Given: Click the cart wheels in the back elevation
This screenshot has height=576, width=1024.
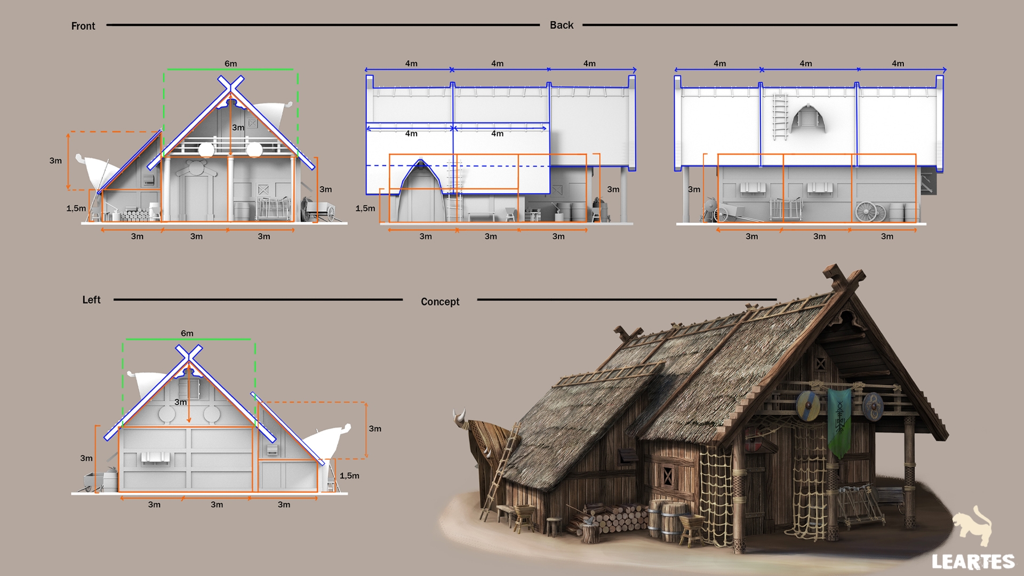Looking at the screenshot, I should click(870, 212).
